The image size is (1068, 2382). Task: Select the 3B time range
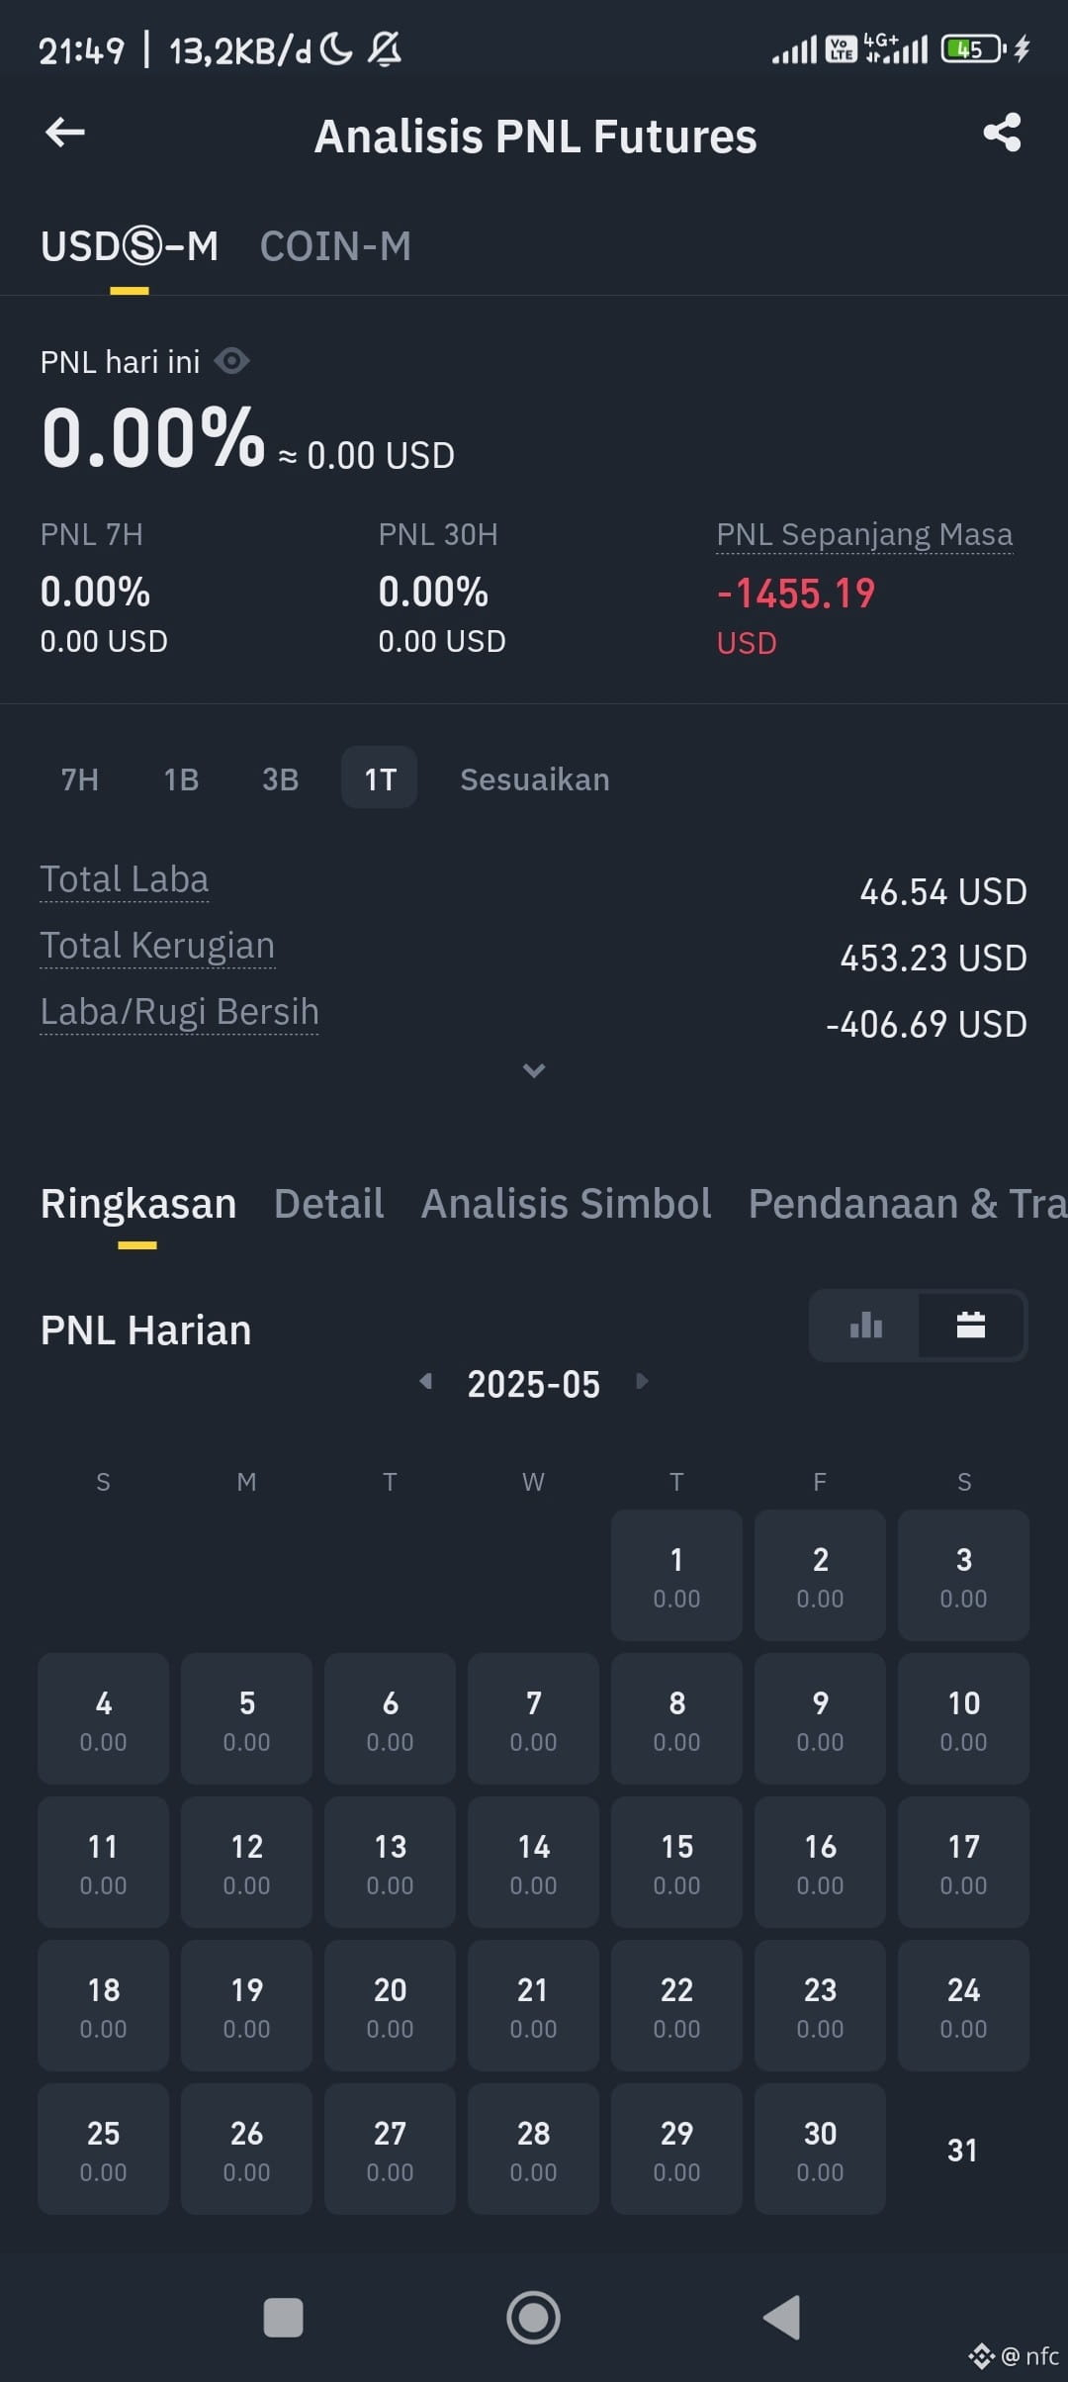280,779
